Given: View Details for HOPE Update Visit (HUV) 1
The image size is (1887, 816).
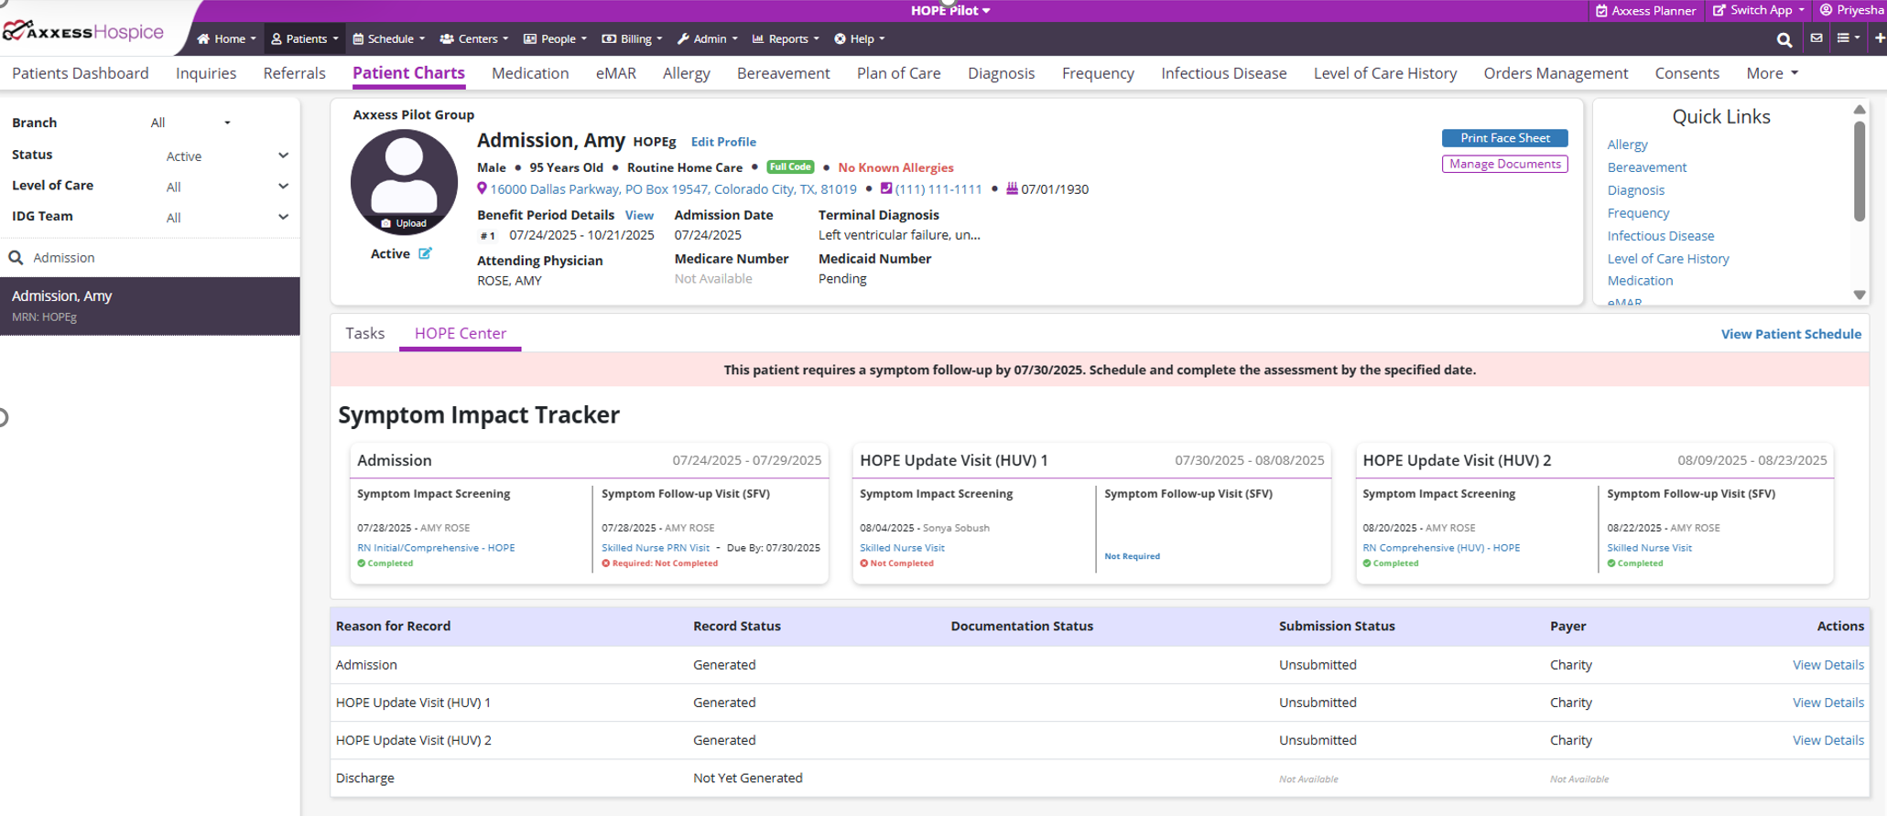Looking at the screenshot, I should (1827, 703).
